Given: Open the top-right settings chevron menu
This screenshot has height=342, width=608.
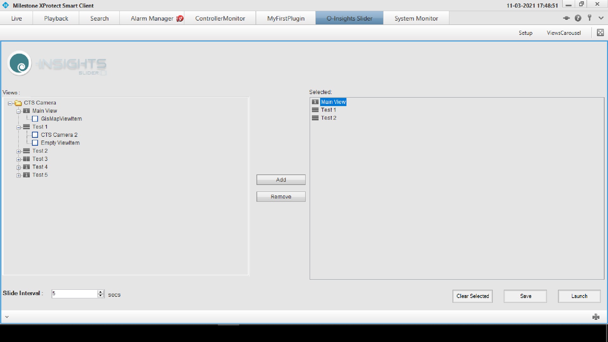Looking at the screenshot, I should [x=601, y=18].
